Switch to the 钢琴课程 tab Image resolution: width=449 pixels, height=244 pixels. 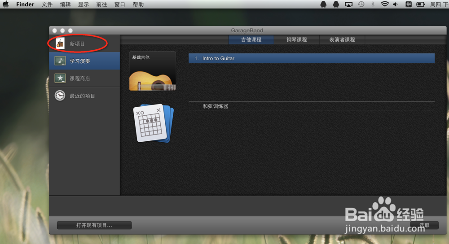point(297,40)
